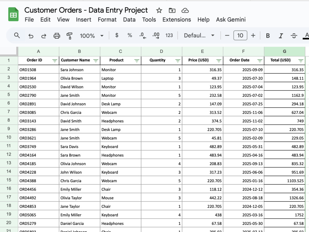Open the font family dropdown

point(199,36)
